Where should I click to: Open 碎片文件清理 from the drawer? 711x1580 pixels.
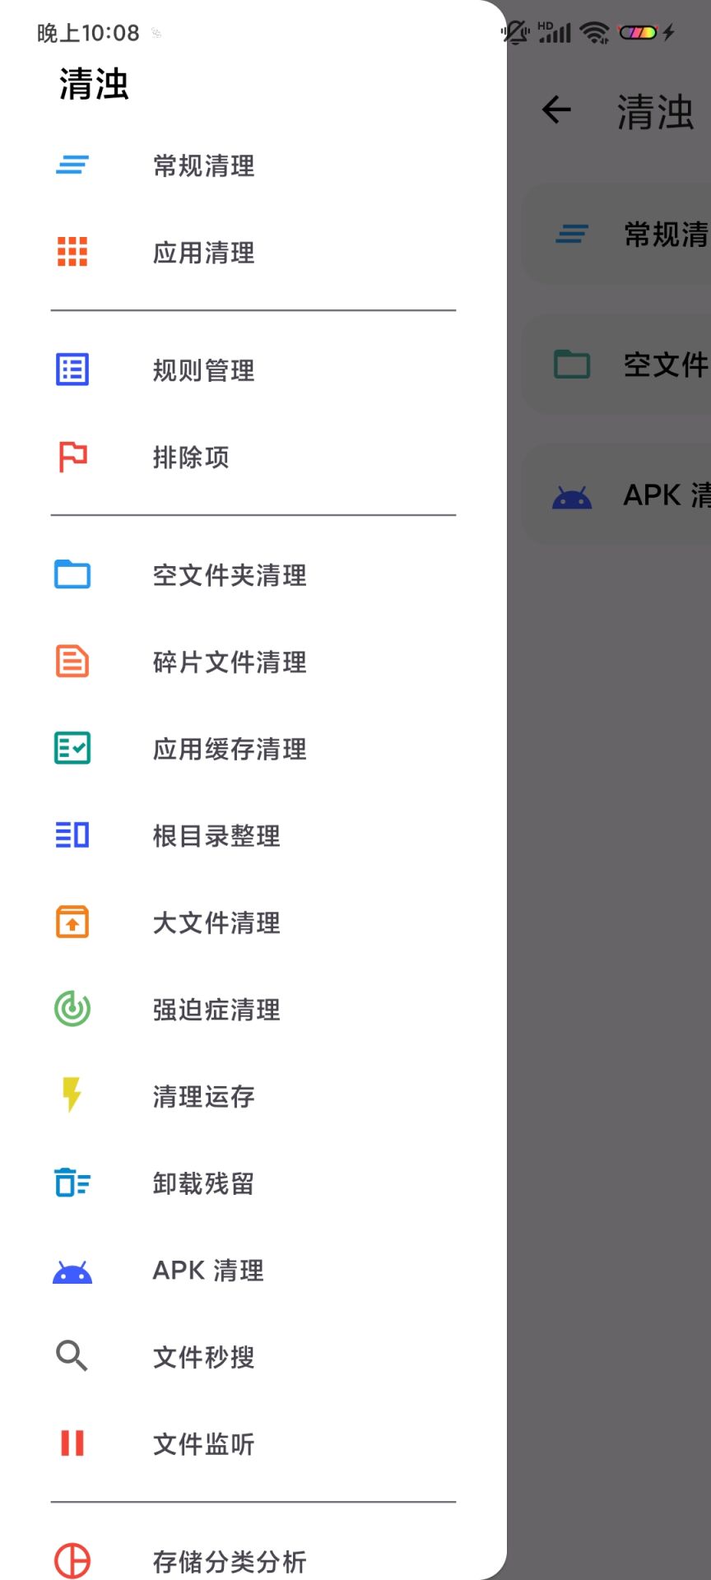point(230,662)
